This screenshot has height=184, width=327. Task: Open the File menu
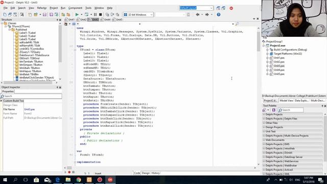6,8
